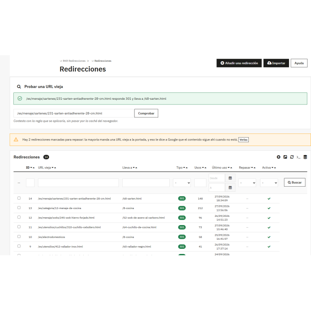This screenshot has width=311, height=311.
Task: Click /64-cuchillo-de-cocina.html destination cell
Action: tap(140, 227)
